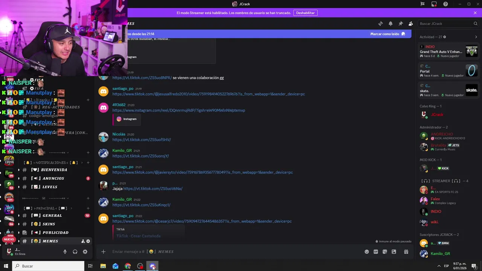The width and height of the screenshot is (482, 271).
Task: Show hidden system tray icons
Action: 439,266
